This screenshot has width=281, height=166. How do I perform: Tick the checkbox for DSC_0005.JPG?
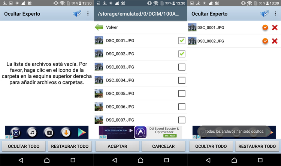182,93
